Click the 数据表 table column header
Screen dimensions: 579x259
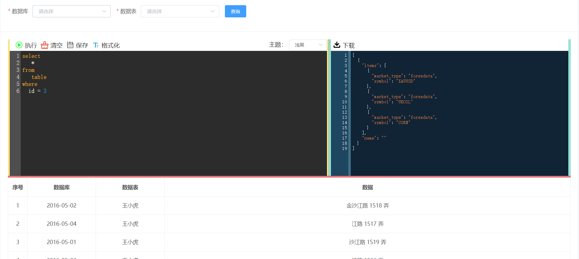pos(130,187)
